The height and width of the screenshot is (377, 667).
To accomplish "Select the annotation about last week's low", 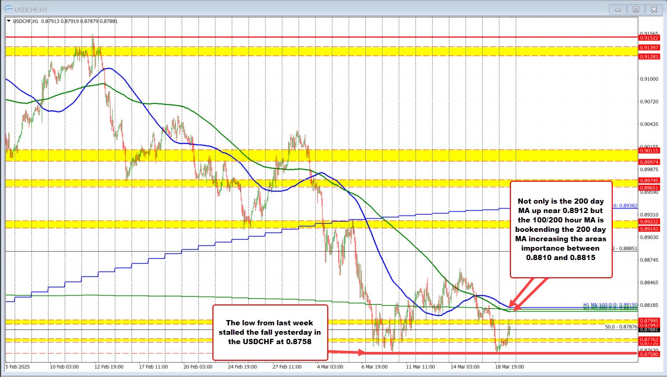I will click(x=270, y=332).
